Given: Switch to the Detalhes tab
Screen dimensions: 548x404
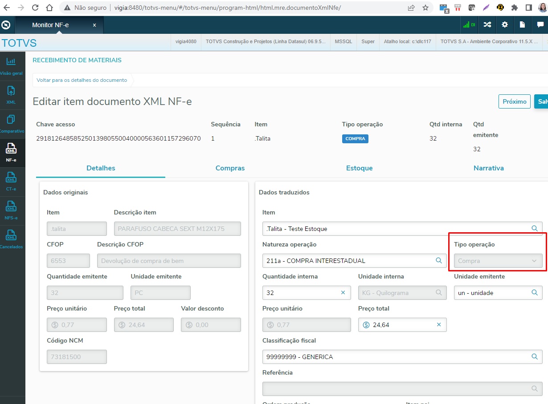Looking at the screenshot, I should point(101,168).
